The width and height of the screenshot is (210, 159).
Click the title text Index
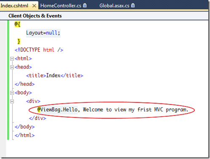[53, 76]
